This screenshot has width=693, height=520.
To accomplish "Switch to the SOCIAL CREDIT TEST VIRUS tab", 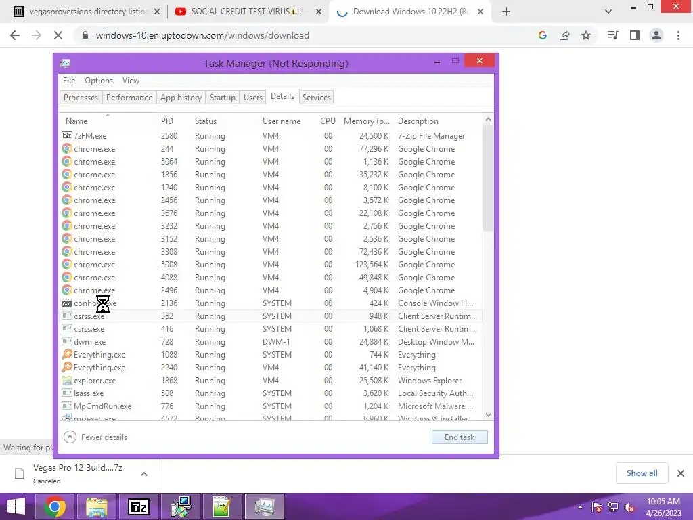I will [x=248, y=12].
